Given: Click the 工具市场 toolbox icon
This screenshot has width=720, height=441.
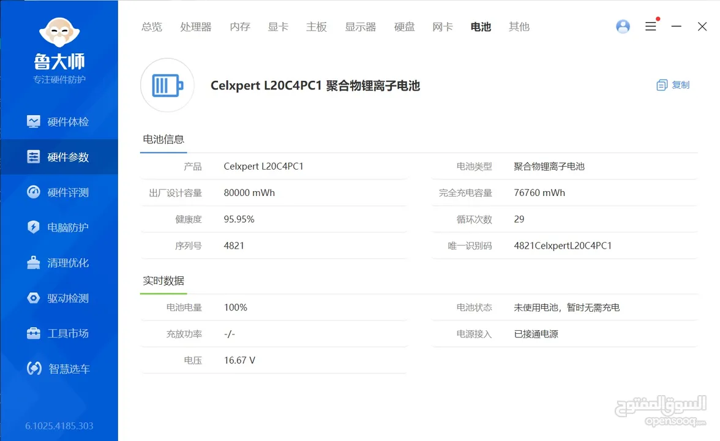Looking at the screenshot, I should [34, 333].
